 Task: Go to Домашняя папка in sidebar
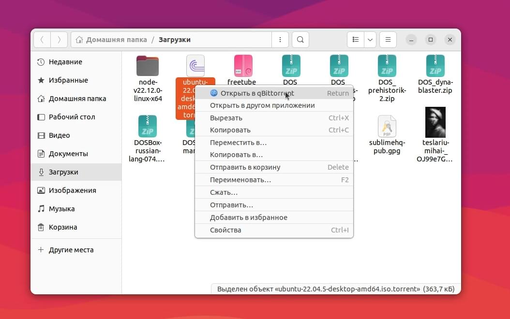[x=76, y=99]
